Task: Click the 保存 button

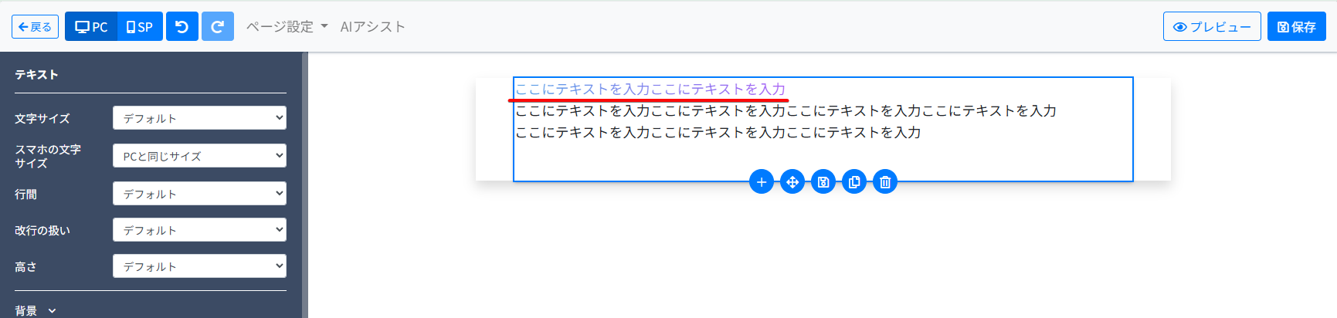Action: [x=1297, y=27]
